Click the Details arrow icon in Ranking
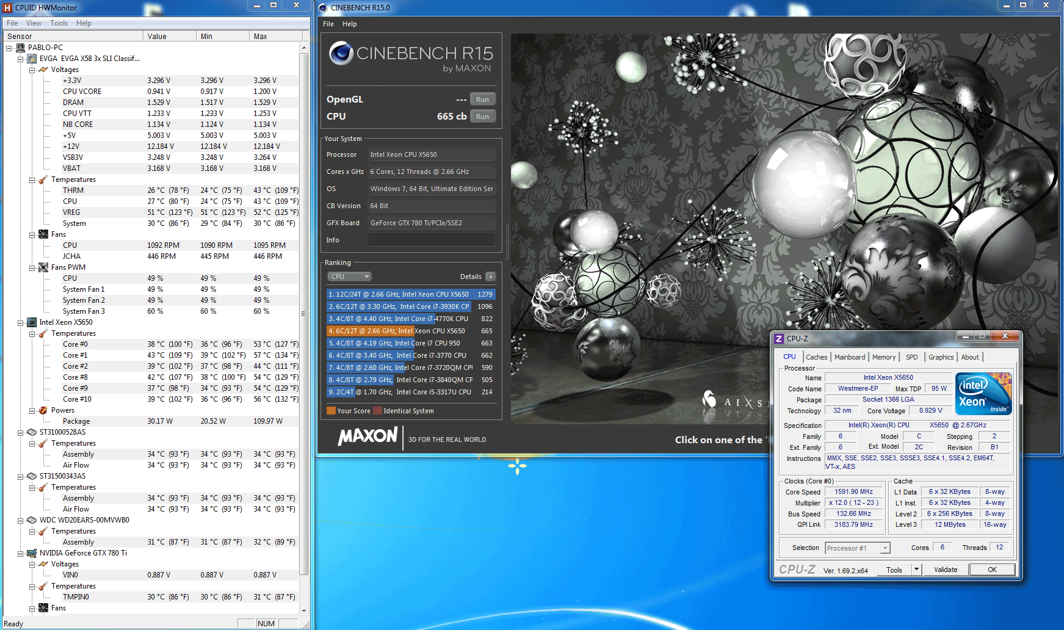 (491, 277)
